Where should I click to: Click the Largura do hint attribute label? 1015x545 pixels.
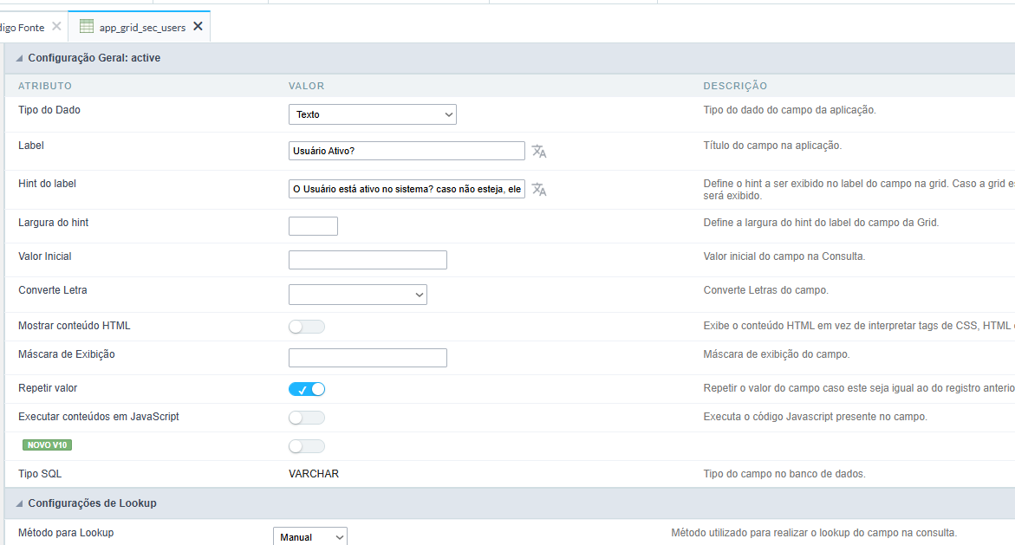coord(53,223)
